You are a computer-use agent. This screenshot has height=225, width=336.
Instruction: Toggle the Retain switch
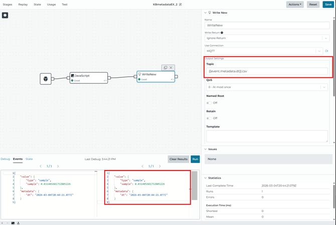[x=209, y=118]
